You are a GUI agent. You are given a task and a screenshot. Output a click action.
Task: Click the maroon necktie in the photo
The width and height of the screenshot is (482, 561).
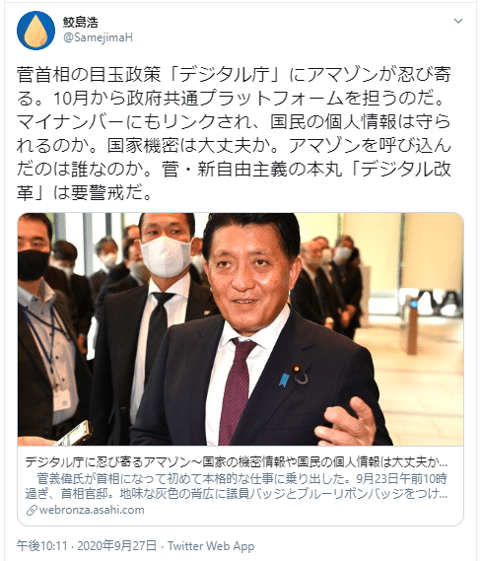click(236, 390)
